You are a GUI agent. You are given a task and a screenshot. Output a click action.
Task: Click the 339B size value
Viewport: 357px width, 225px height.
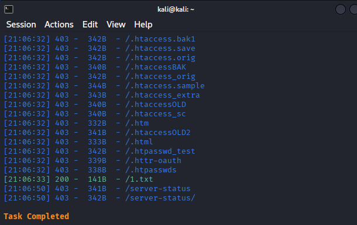click(x=97, y=161)
